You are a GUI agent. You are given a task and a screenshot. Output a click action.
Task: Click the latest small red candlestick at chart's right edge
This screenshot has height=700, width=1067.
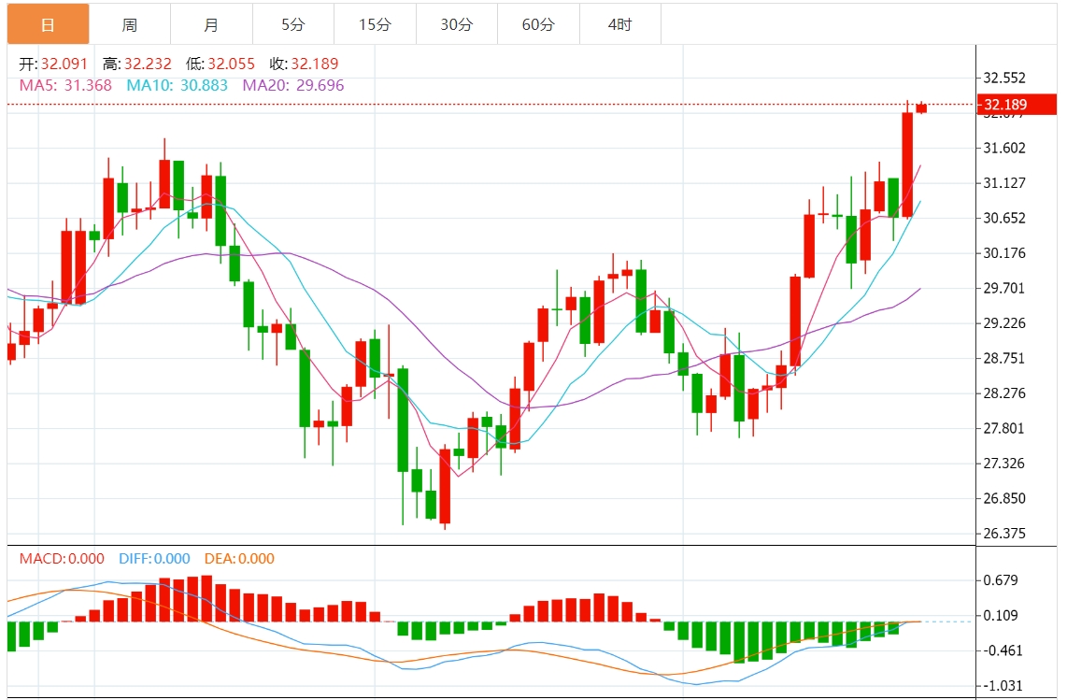click(x=921, y=107)
